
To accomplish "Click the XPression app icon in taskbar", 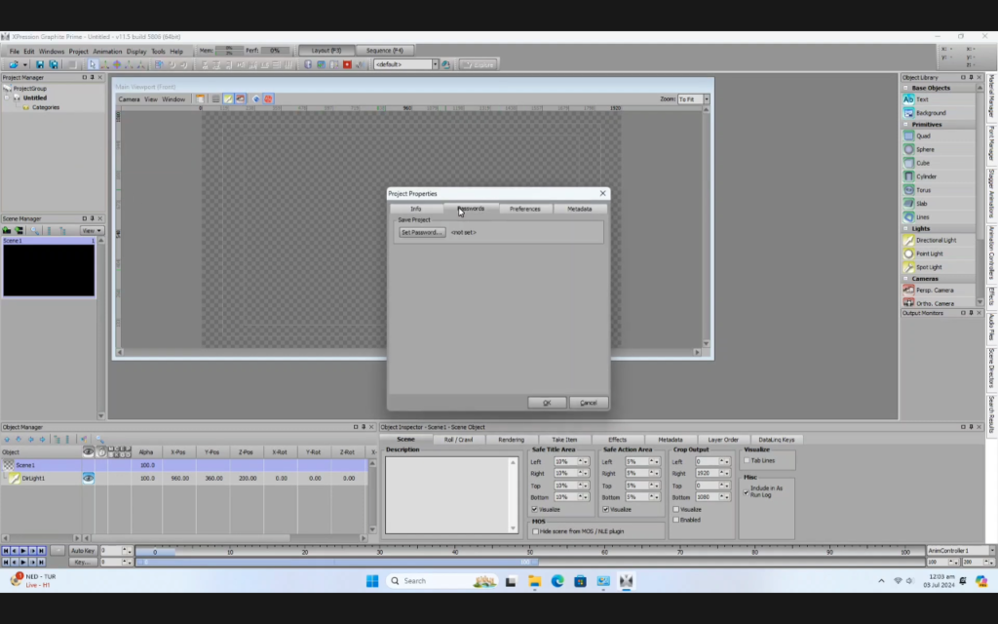I will pyautogui.click(x=627, y=581).
